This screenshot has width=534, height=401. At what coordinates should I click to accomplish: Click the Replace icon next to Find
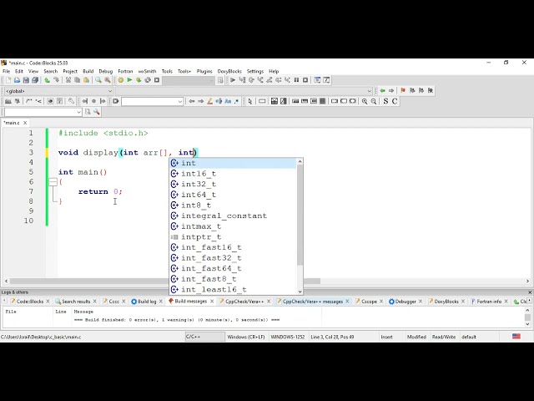click(x=108, y=80)
